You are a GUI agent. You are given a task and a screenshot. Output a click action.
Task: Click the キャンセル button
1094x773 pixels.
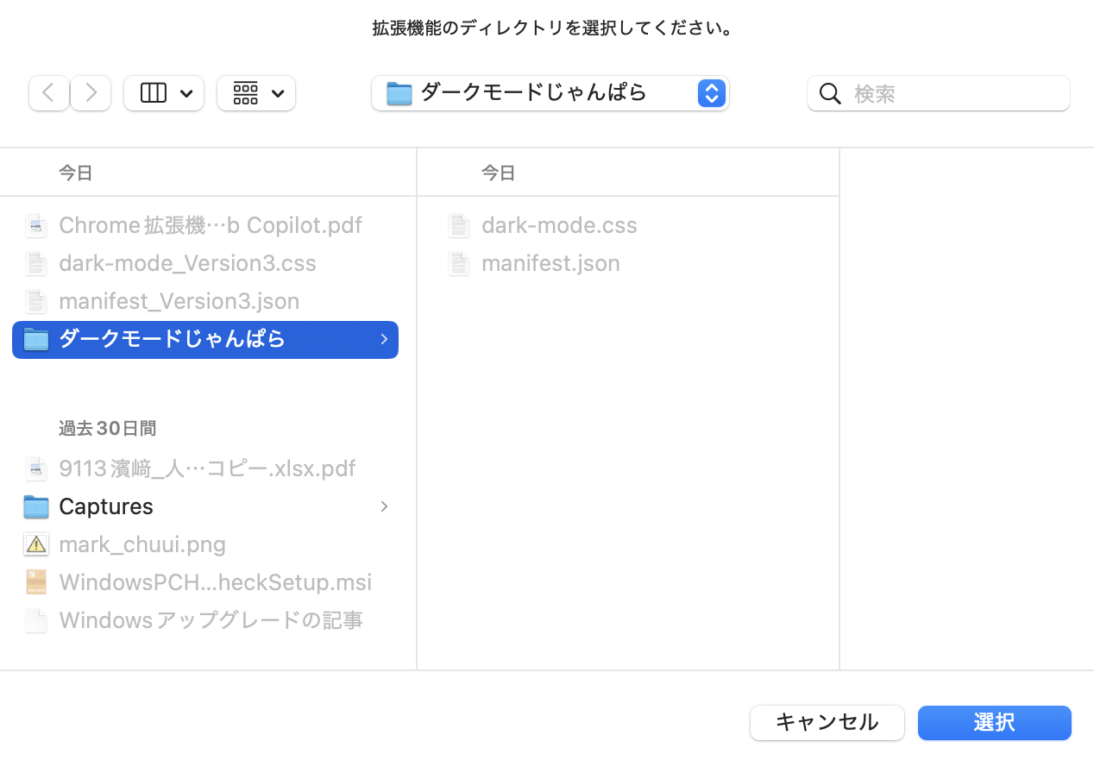click(x=827, y=723)
